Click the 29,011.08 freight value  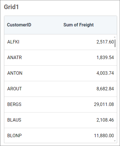104,105
